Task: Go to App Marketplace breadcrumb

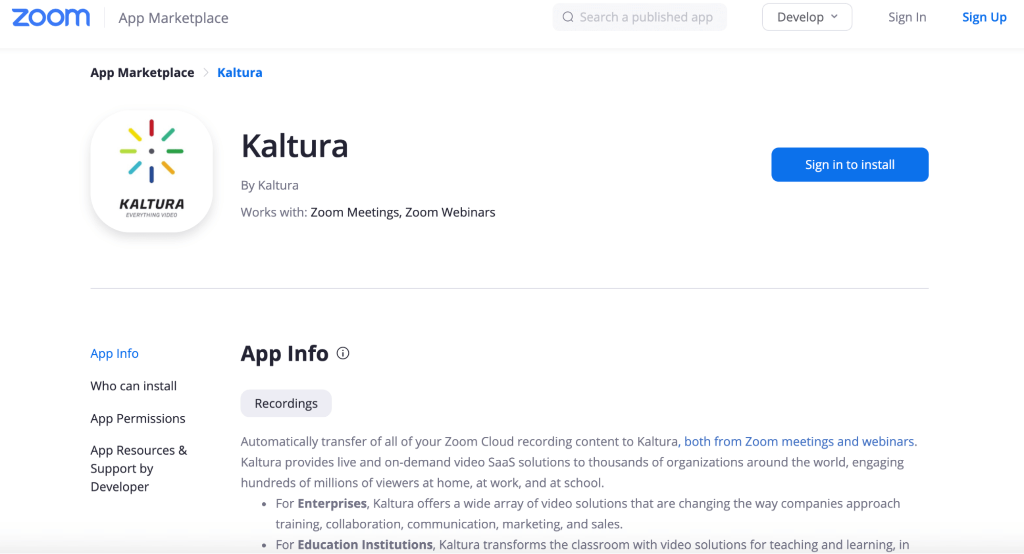Action: pyautogui.click(x=142, y=73)
